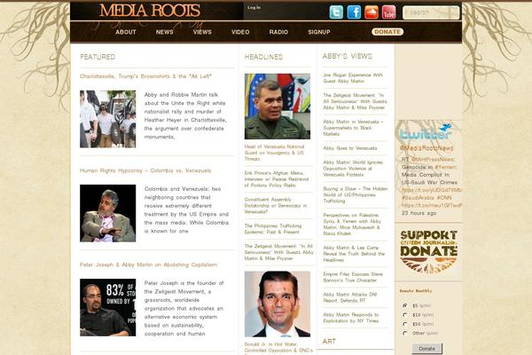Image resolution: width=532 pixels, height=355 pixels.
Task: Open the Venezuela National Guard headline photo
Action: (x=278, y=106)
